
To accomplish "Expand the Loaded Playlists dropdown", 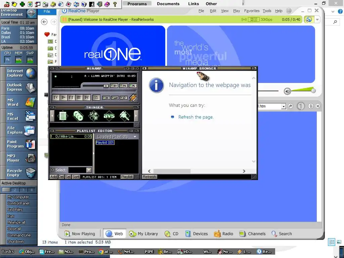I will (135, 137).
